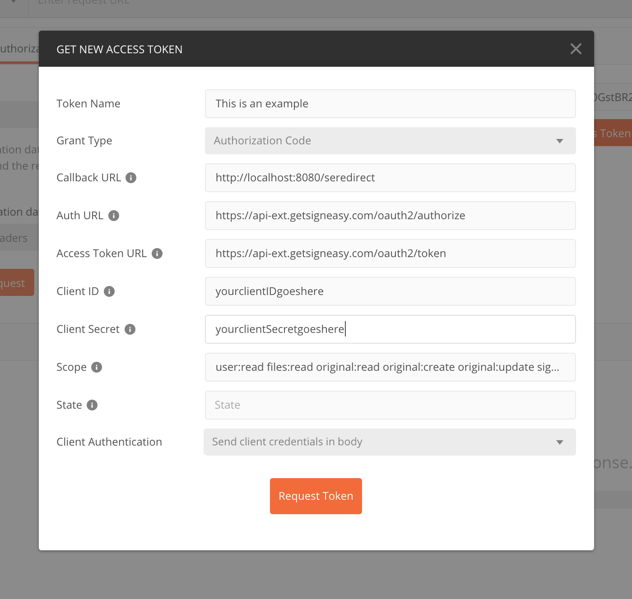Screen dimensions: 632x599
Task: Show info icon next to State
Action: (x=92, y=405)
